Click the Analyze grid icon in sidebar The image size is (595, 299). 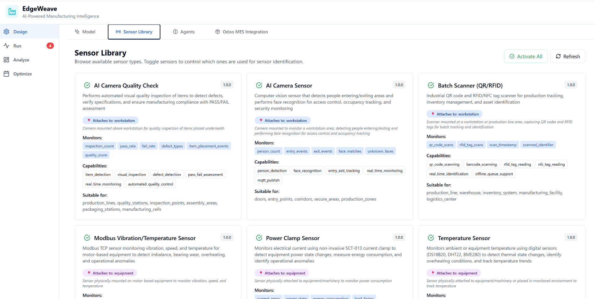[x=6, y=60]
